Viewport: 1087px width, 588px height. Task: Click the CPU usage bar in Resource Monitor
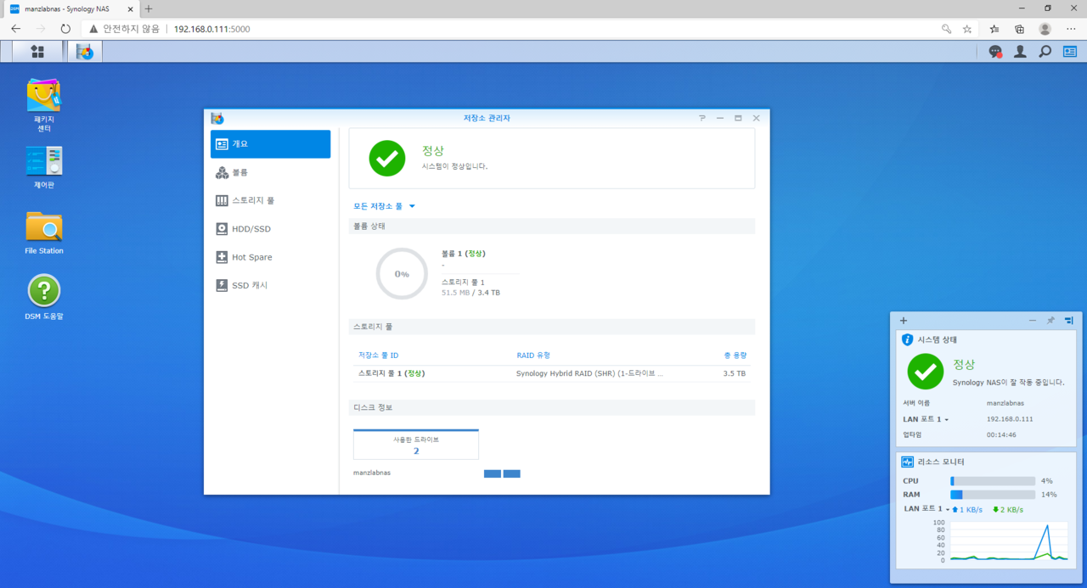click(992, 481)
